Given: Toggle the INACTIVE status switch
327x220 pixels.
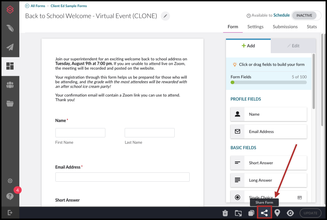Looking at the screenshot, I should (x=306, y=15).
